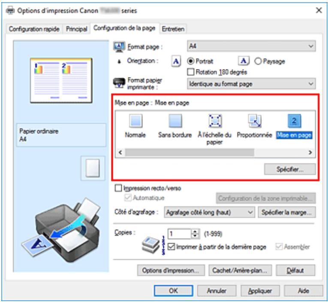328x302 pixels.
Task: Click Configuration de la zone imprimable button
Action: (266, 198)
